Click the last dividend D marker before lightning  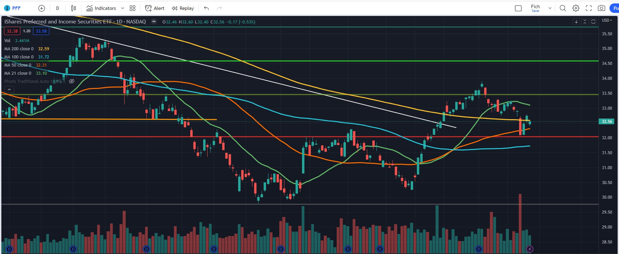click(479, 249)
